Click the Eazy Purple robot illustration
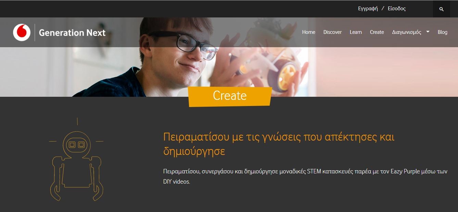 77,160
